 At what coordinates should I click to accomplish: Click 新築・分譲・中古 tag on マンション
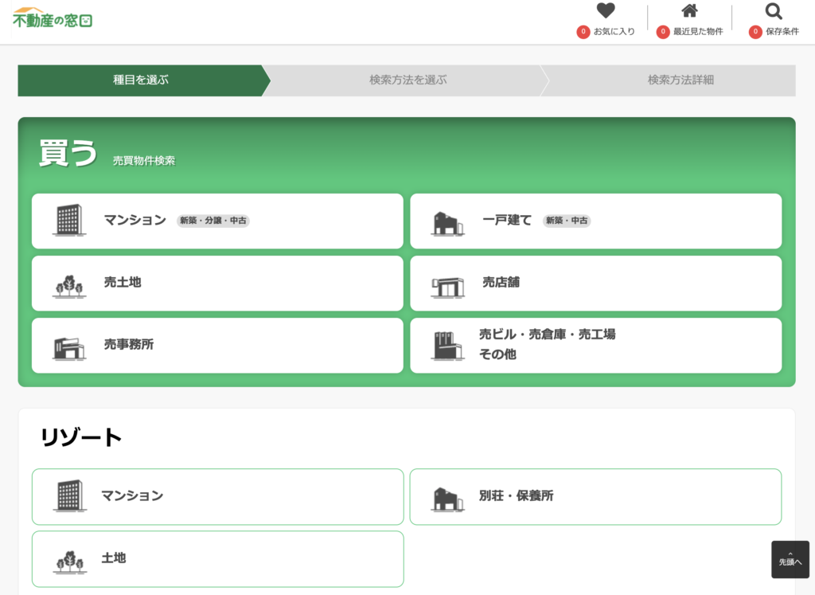pos(213,221)
